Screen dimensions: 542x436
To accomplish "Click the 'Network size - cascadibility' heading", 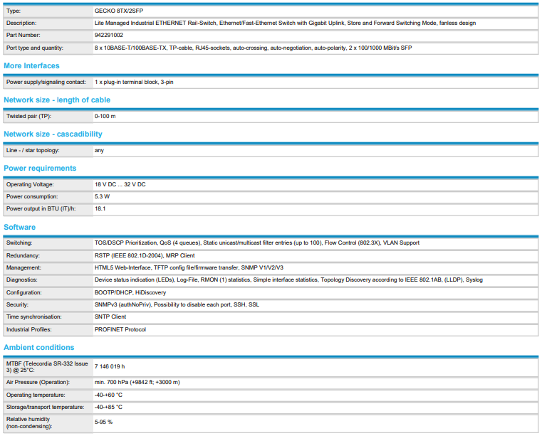I will pos(53,134).
